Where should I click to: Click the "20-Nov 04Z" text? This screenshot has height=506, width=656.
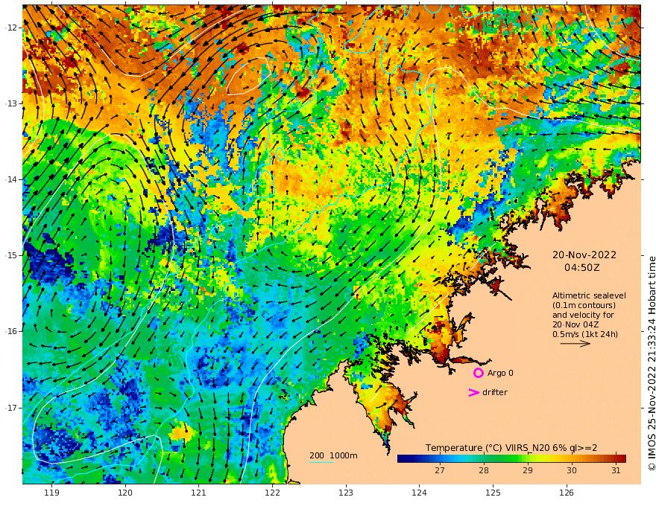[x=575, y=324]
